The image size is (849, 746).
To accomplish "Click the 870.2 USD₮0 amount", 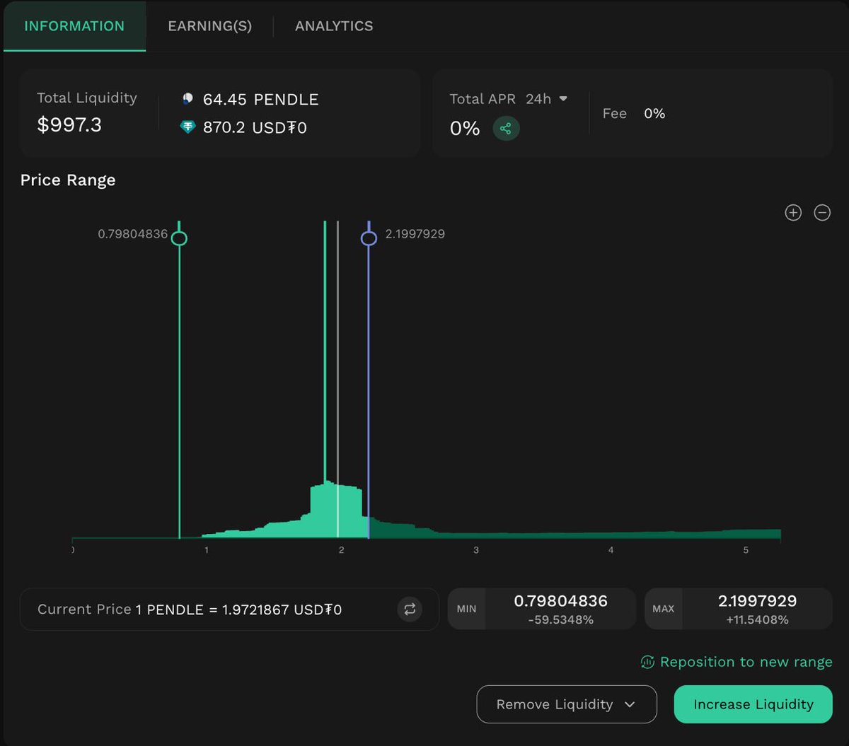I will [x=255, y=128].
